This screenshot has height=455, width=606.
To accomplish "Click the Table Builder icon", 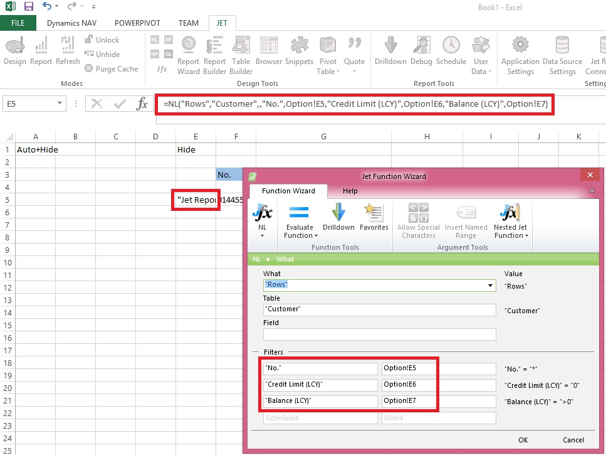I will [x=241, y=55].
